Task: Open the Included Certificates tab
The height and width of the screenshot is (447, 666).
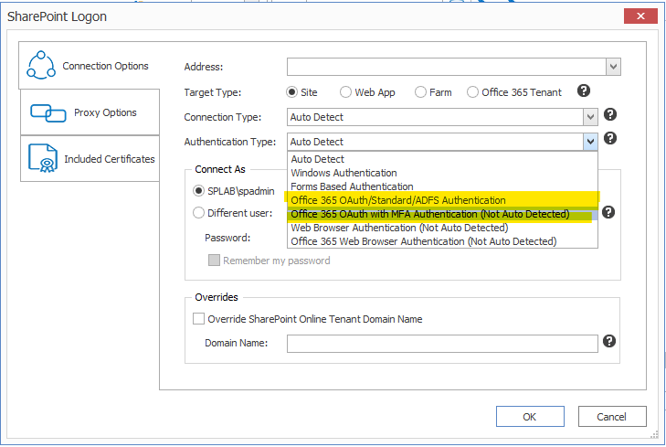Action: pos(90,159)
